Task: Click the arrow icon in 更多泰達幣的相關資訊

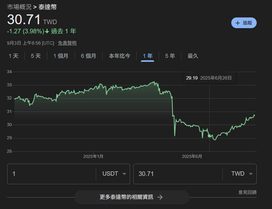Action: tap(160, 197)
